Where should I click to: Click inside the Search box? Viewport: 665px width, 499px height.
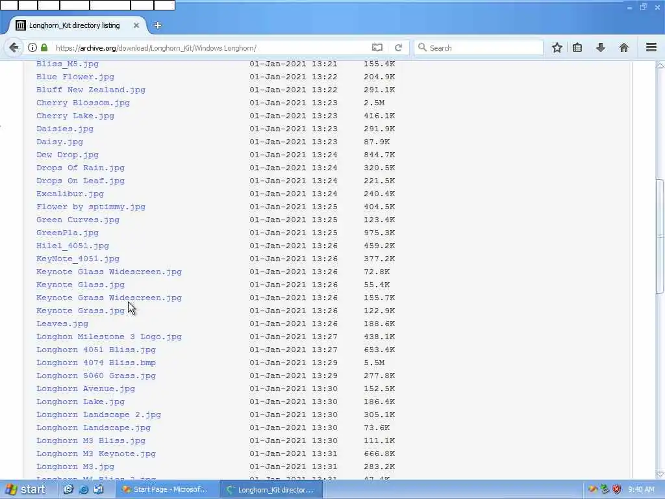[x=479, y=47]
